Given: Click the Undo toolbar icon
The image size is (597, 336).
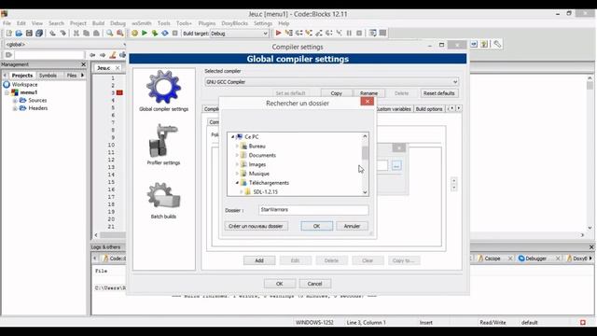Looking at the screenshot, I should (52, 34).
